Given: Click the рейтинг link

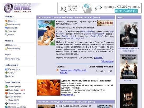Looking at the screenshot, I should 99,58.
